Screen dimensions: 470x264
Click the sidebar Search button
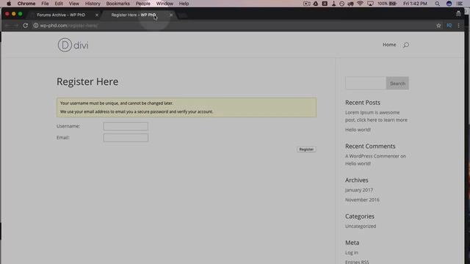(x=397, y=83)
